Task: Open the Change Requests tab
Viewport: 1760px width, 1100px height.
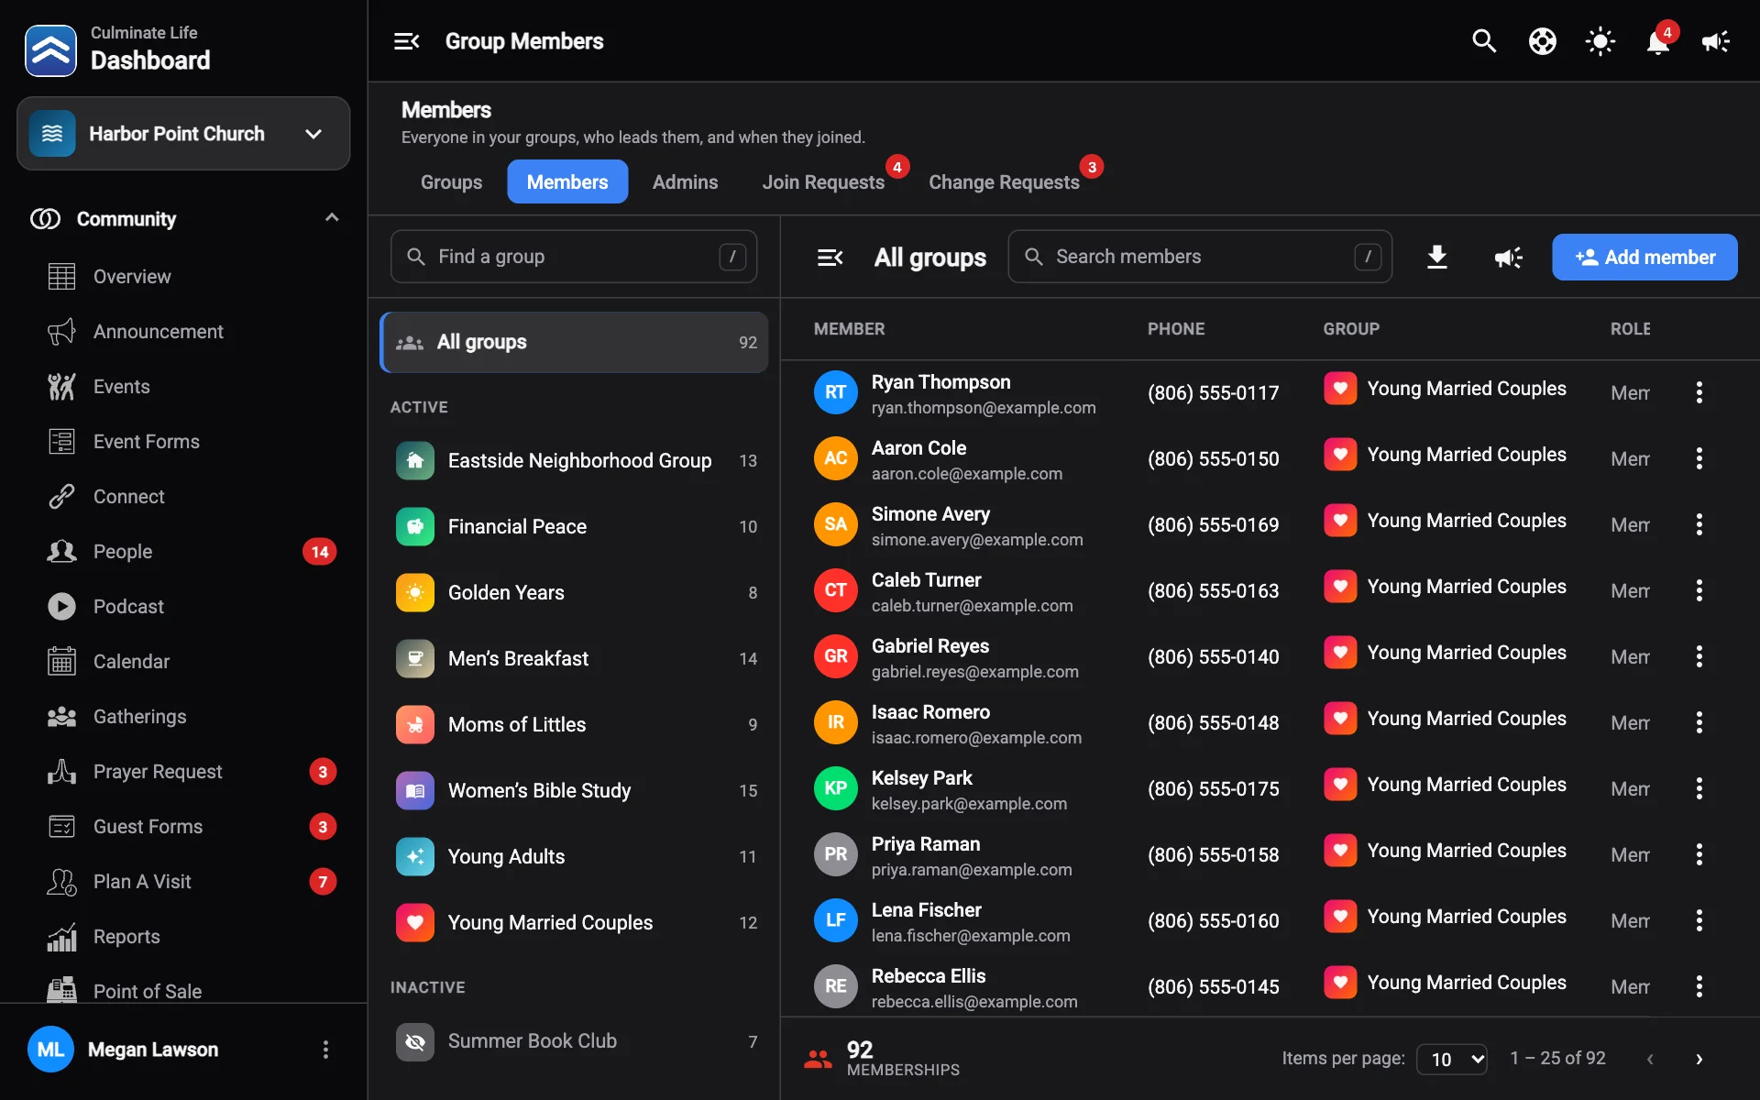Action: (1004, 181)
